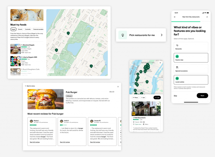Click the green questionnaire progress bar
The image size is (215, 157).
click(x=186, y=21)
